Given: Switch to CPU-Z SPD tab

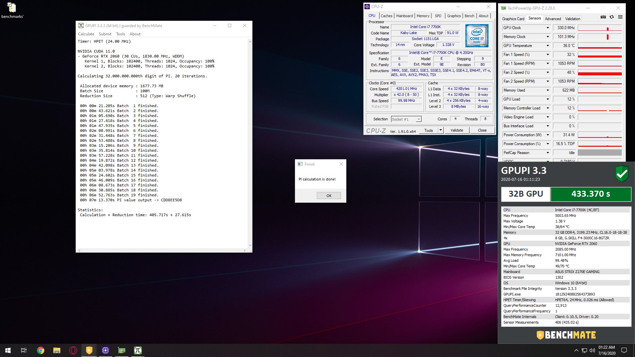Looking at the screenshot, I should click(438, 16).
